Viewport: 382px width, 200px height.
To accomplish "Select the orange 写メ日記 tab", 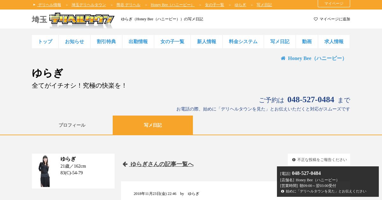I will tap(153, 125).
